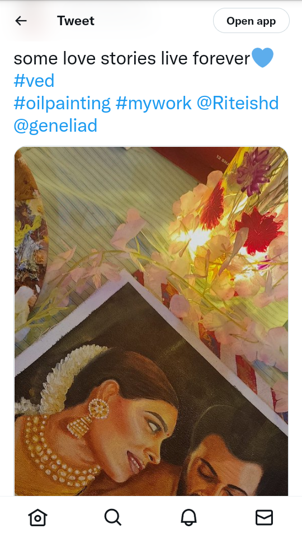This screenshot has height=538, width=302.
Task: Open the #mywork hashtag link
Action: (153, 103)
